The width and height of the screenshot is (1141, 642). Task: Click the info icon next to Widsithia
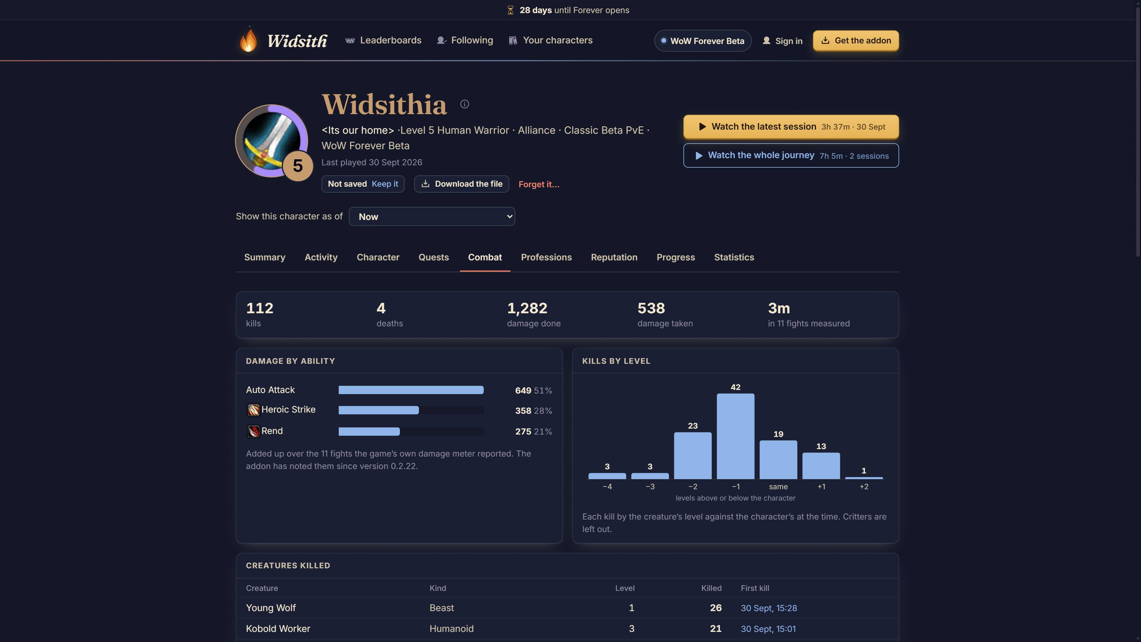464,104
